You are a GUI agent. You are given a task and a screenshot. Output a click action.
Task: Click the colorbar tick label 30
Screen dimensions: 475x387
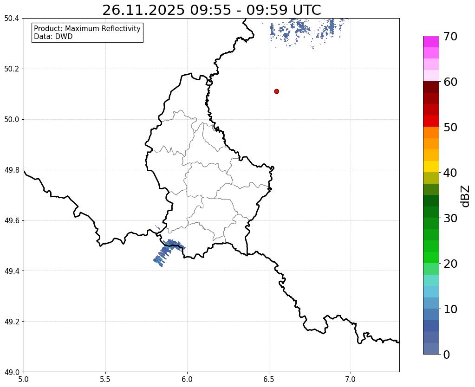[450, 218]
